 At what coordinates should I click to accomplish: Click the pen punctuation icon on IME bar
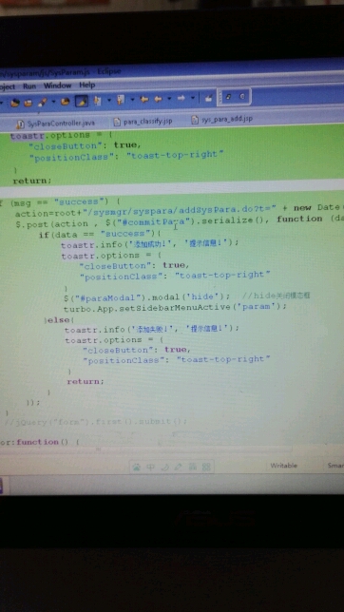(x=178, y=467)
